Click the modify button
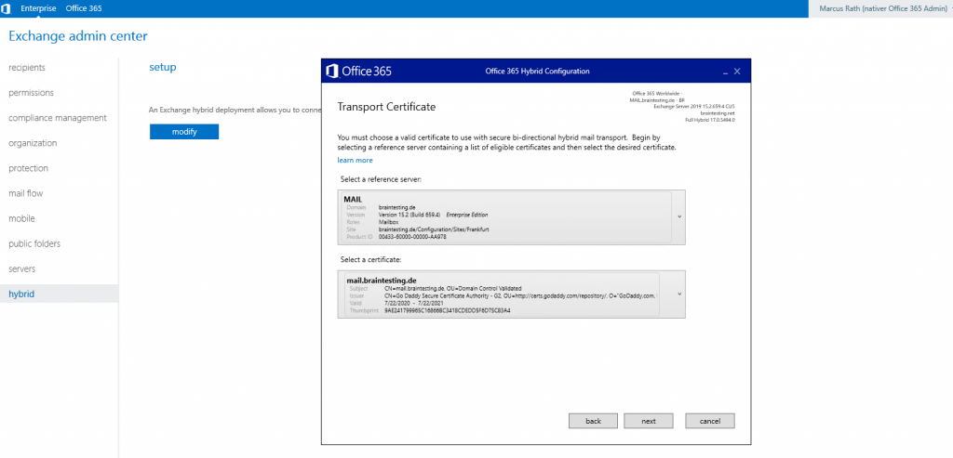 pos(184,132)
